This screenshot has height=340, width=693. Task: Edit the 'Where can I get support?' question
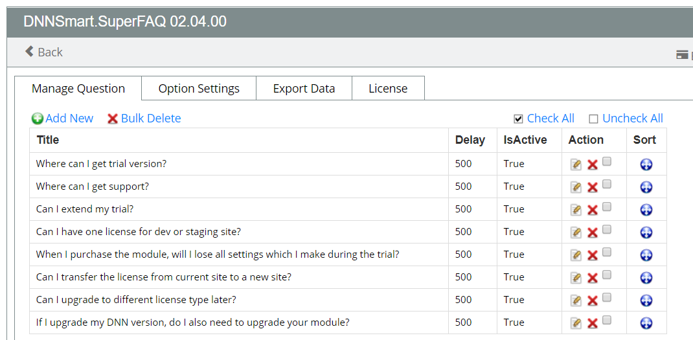[575, 187]
